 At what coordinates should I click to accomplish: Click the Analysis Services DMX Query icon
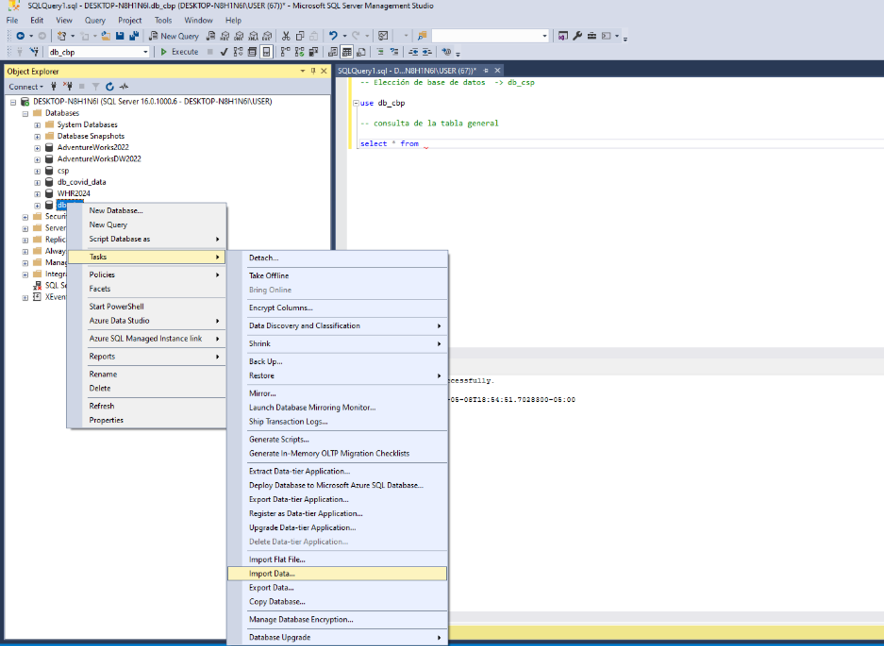pos(239,36)
